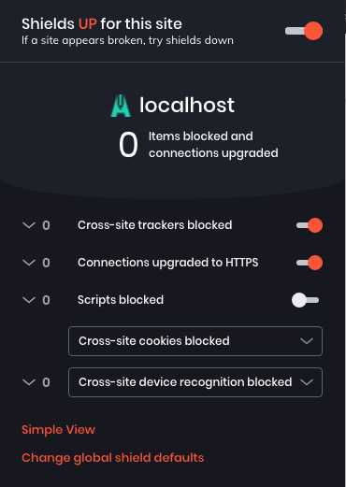Click the localhost site favicon
Image resolution: width=346 pixels, height=487 pixels.
click(x=121, y=106)
